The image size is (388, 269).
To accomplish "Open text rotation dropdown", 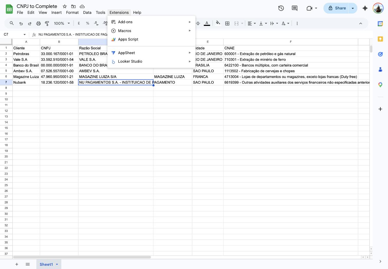I will [285, 23].
